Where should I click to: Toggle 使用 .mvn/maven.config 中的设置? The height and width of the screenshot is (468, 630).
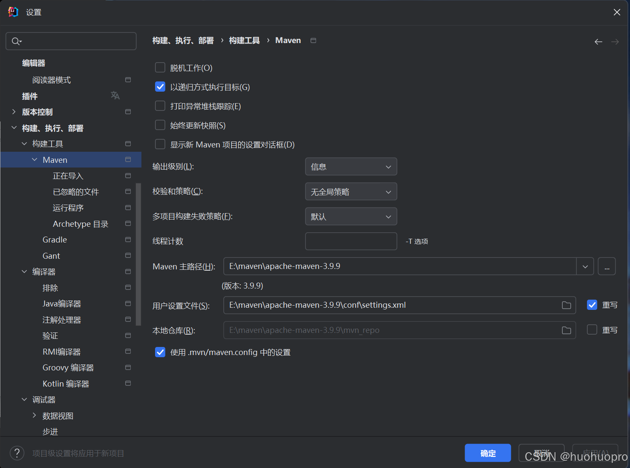[x=160, y=352]
